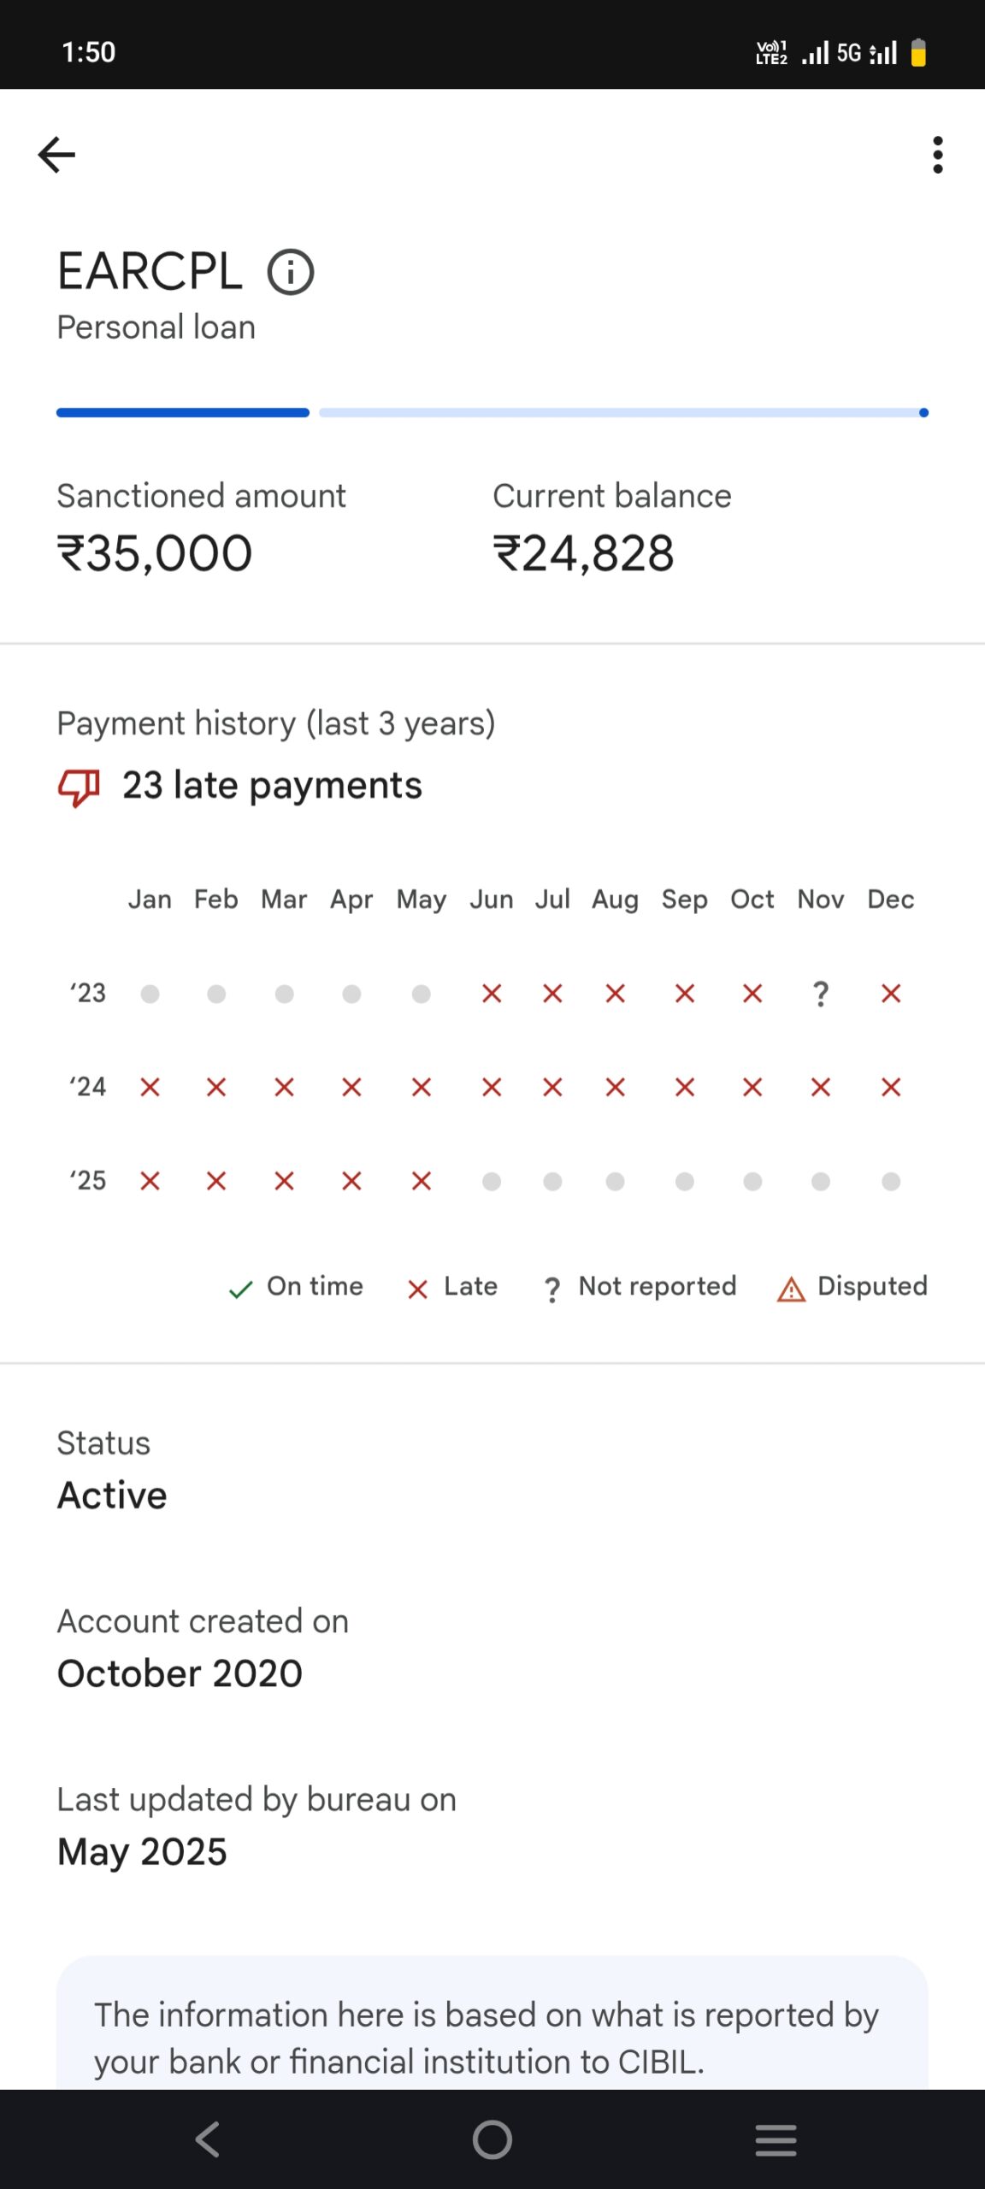The height and width of the screenshot is (2189, 985).
Task: Tap the back arrow at top
Action: pyautogui.click(x=56, y=155)
